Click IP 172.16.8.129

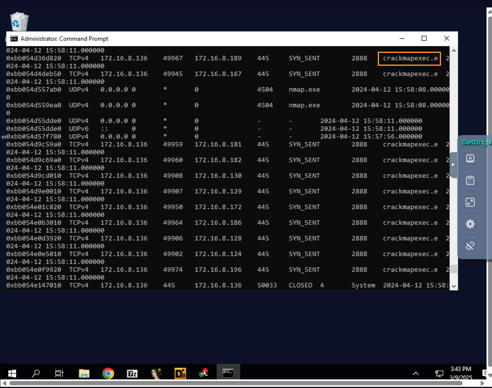(x=218, y=191)
